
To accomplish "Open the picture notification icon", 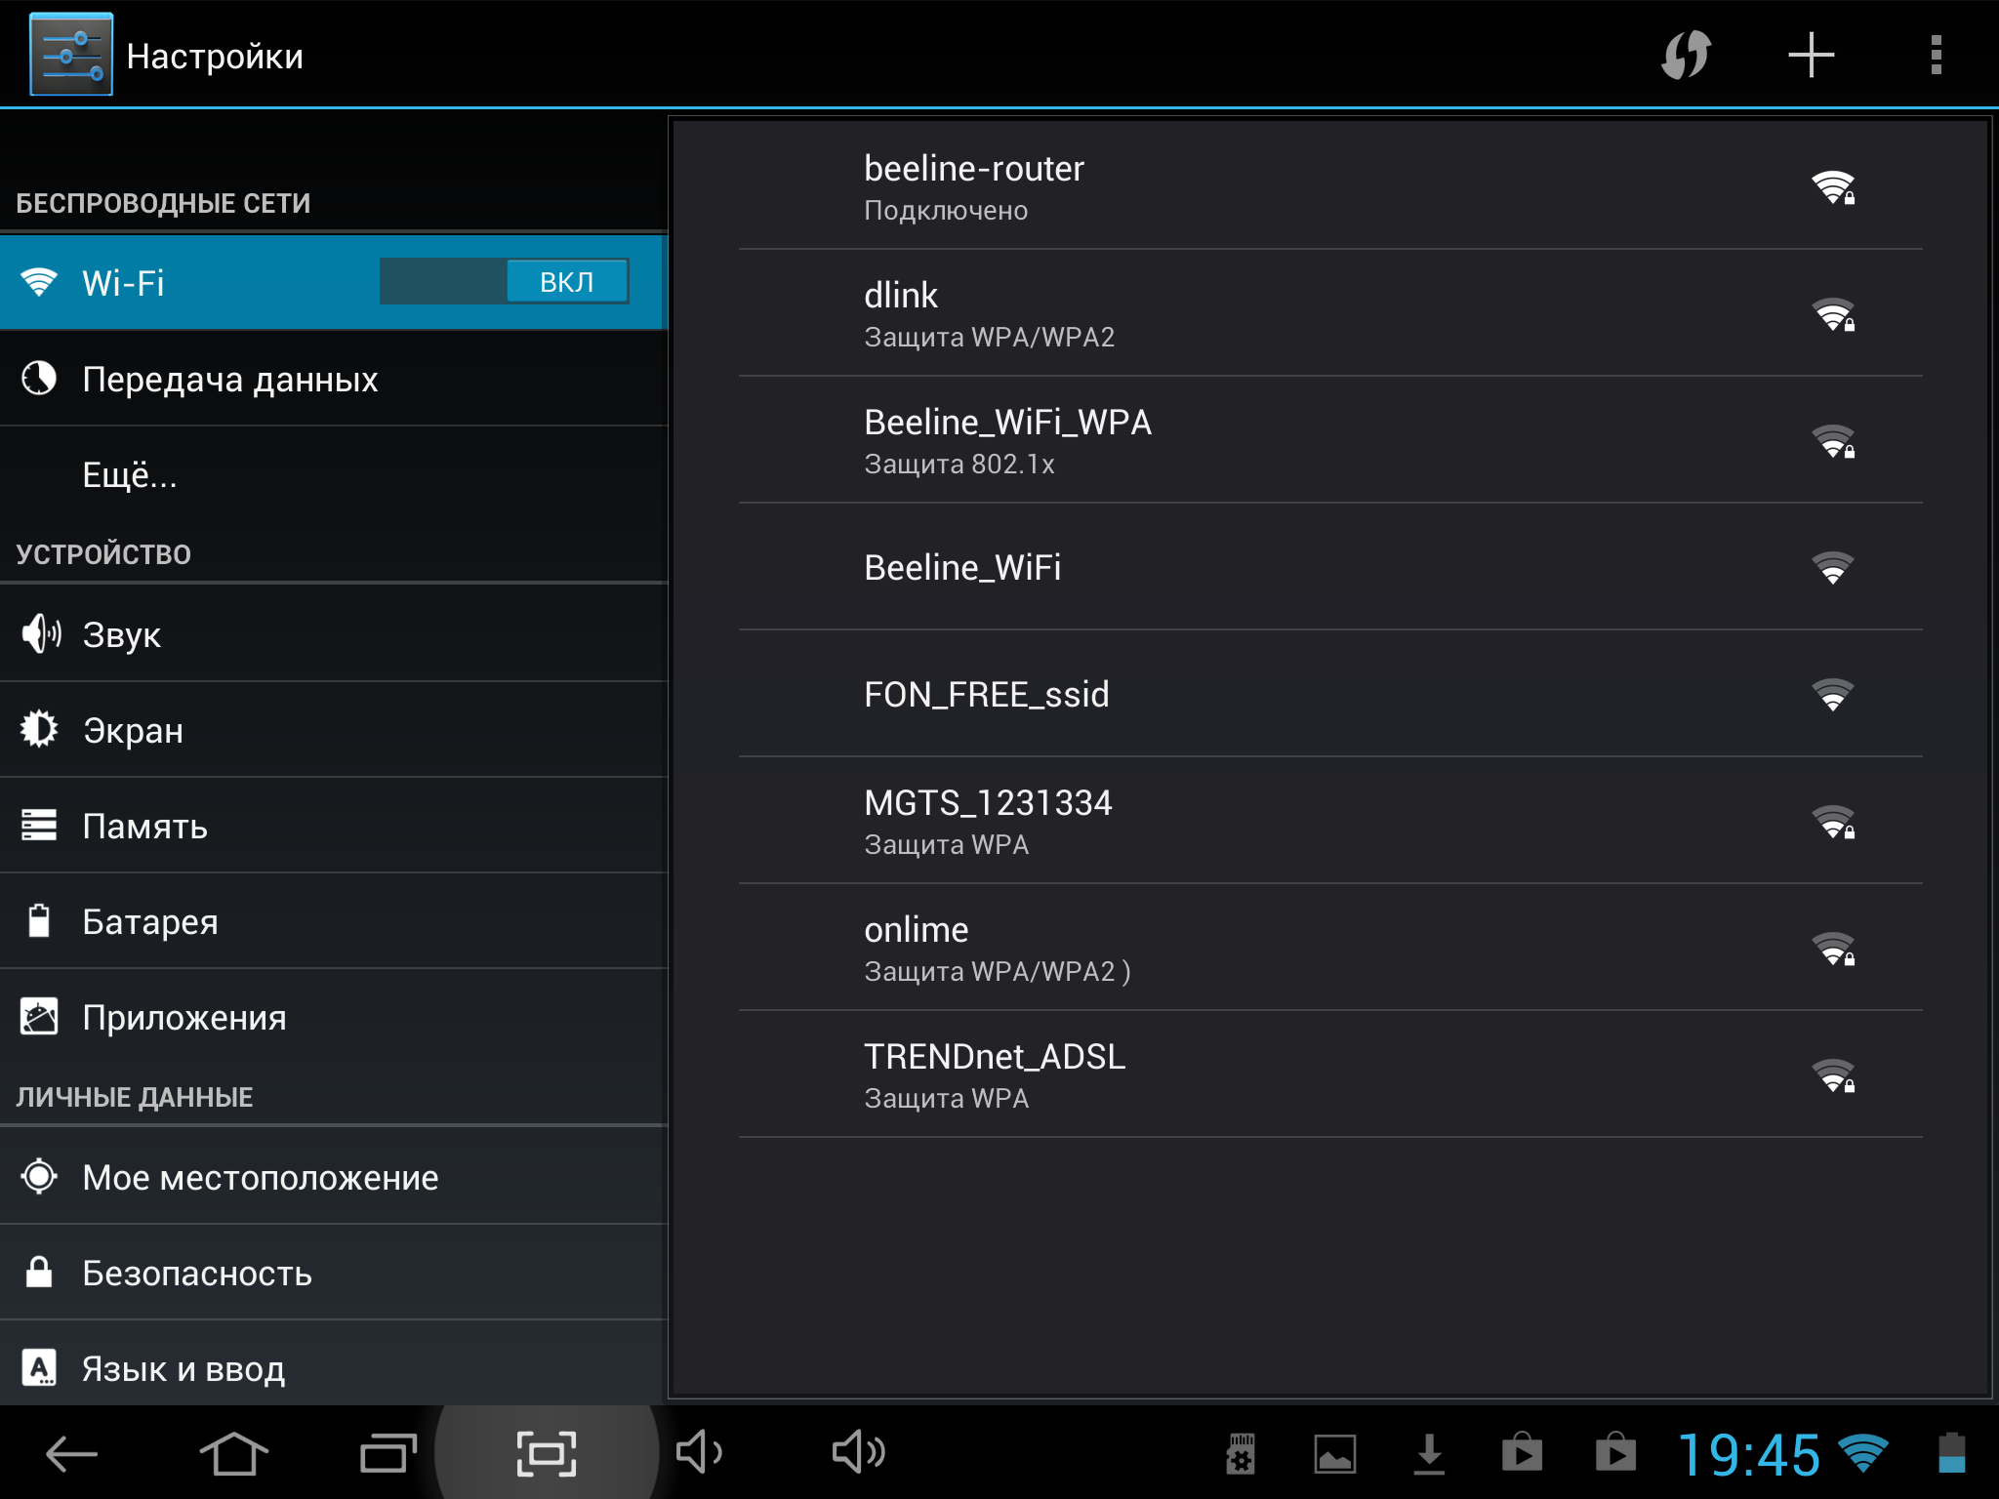I will 1334,1454.
